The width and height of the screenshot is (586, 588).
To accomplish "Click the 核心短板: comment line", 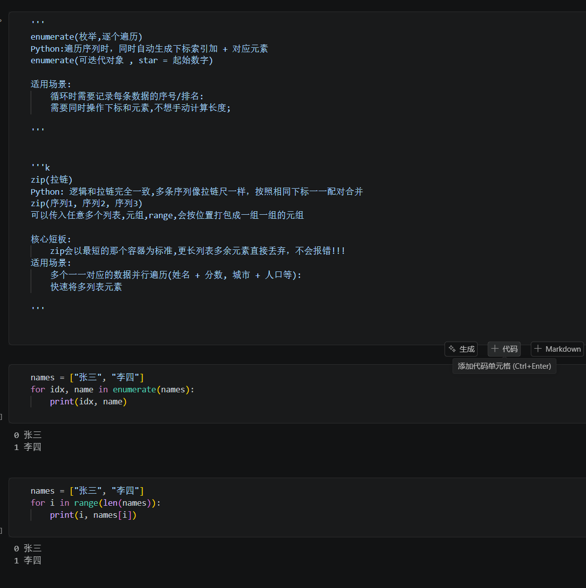I will click(x=51, y=239).
